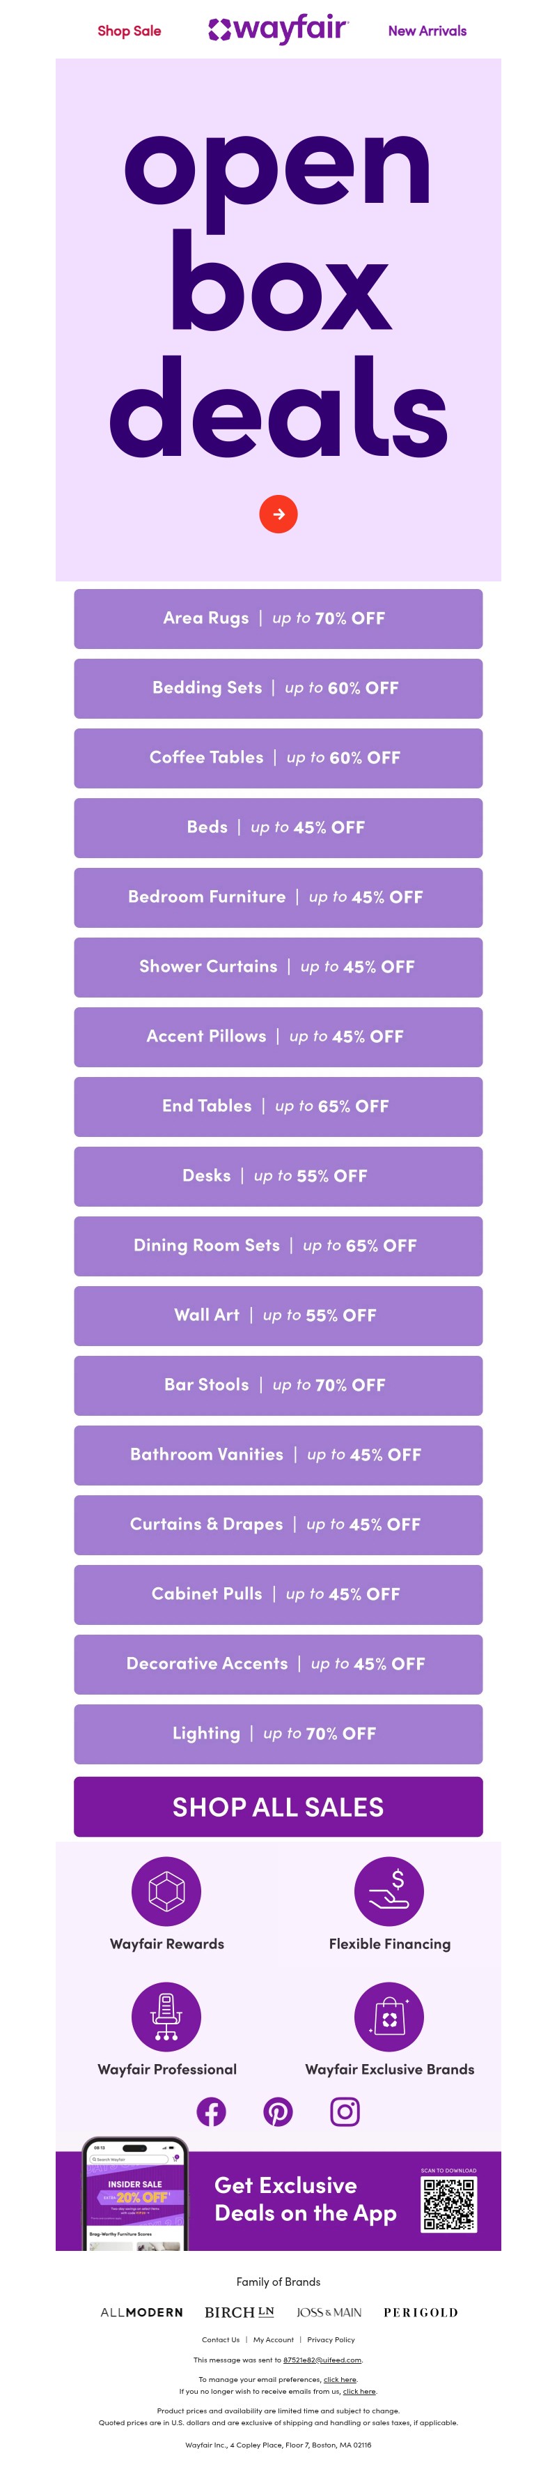Open the Shop Sale header link

click(130, 31)
